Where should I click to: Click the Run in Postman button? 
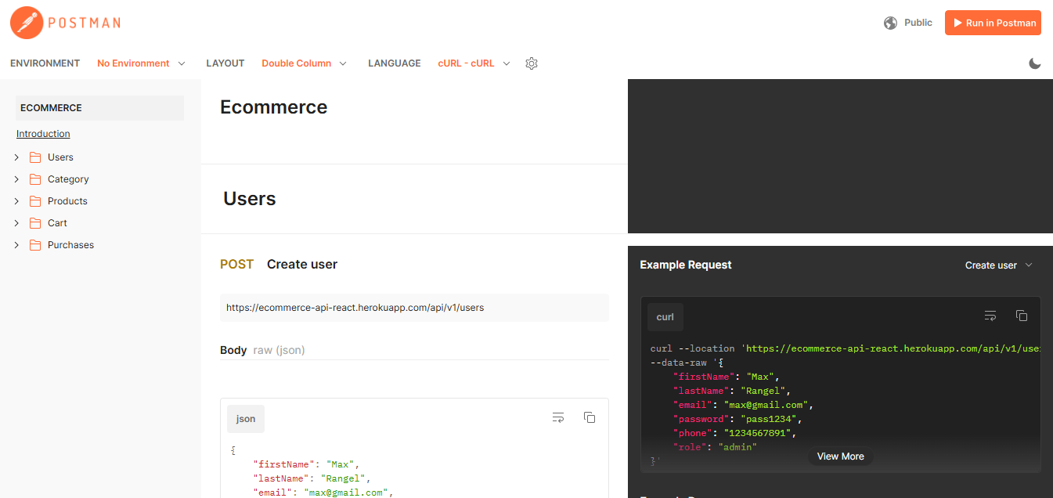(993, 23)
